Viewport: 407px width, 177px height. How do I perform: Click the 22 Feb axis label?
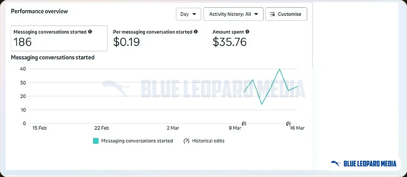point(102,128)
